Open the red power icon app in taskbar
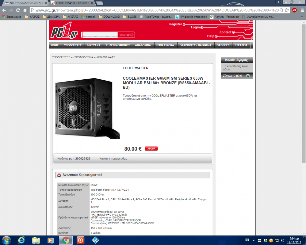Image resolution: width=306 pixels, height=245 pixels. point(80,240)
